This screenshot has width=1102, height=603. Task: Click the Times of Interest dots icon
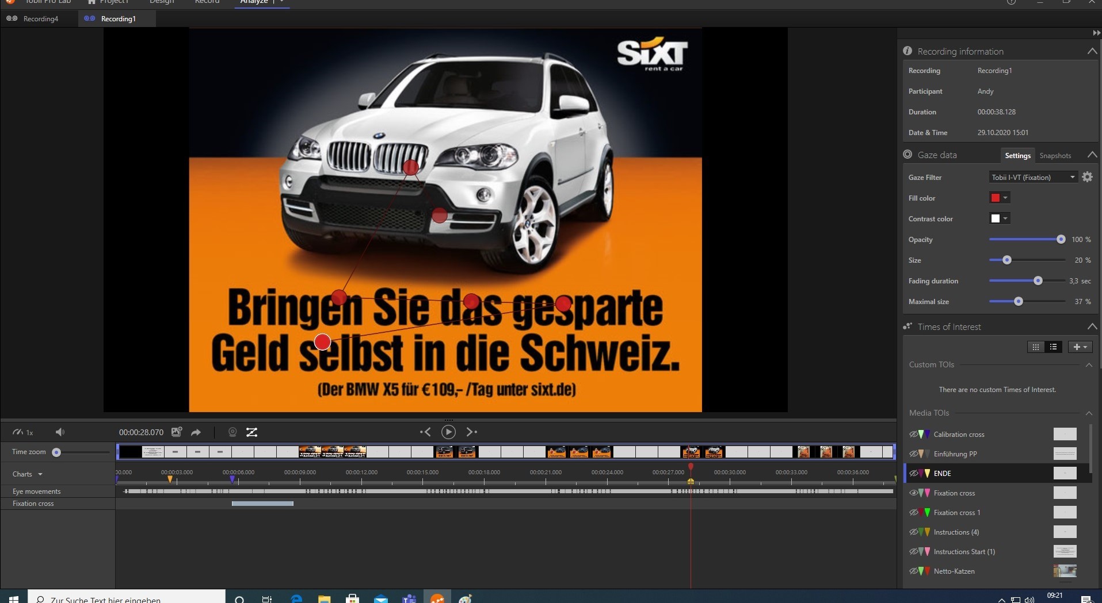click(x=907, y=327)
